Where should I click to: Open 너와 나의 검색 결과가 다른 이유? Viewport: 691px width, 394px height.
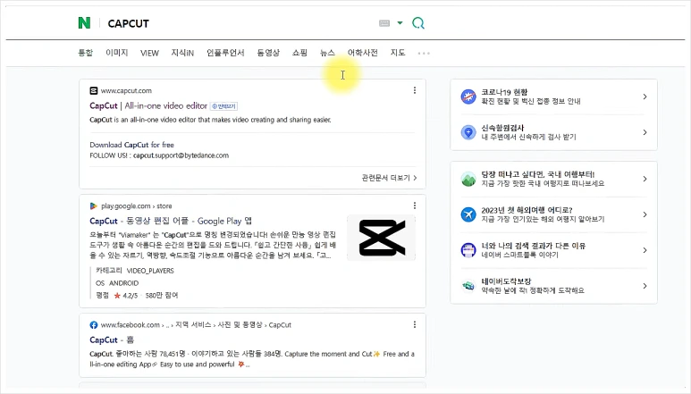(553, 250)
